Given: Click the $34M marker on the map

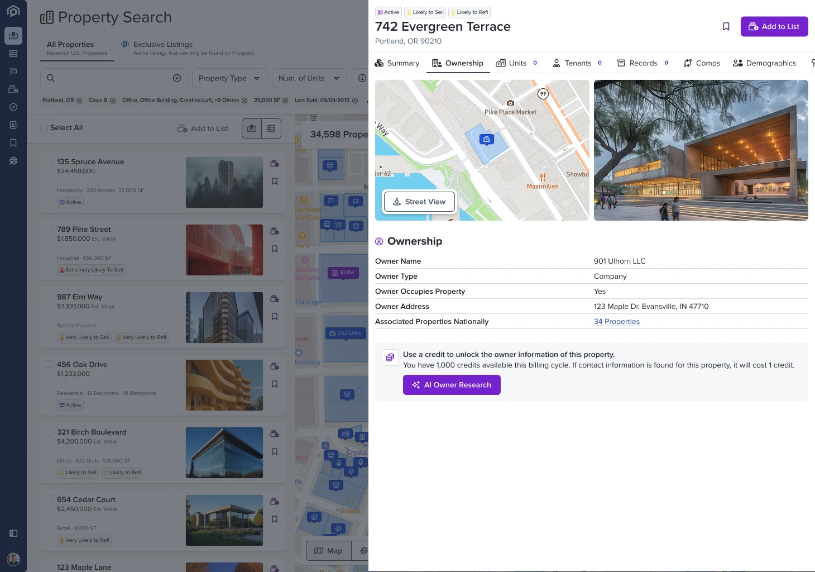Looking at the screenshot, I should (343, 273).
